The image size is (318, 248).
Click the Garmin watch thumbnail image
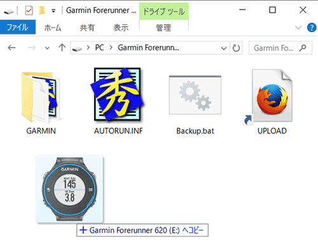[69, 189]
